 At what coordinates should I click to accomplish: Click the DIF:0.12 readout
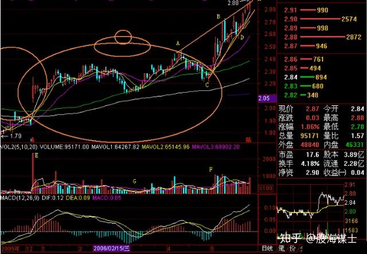coord(53,198)
